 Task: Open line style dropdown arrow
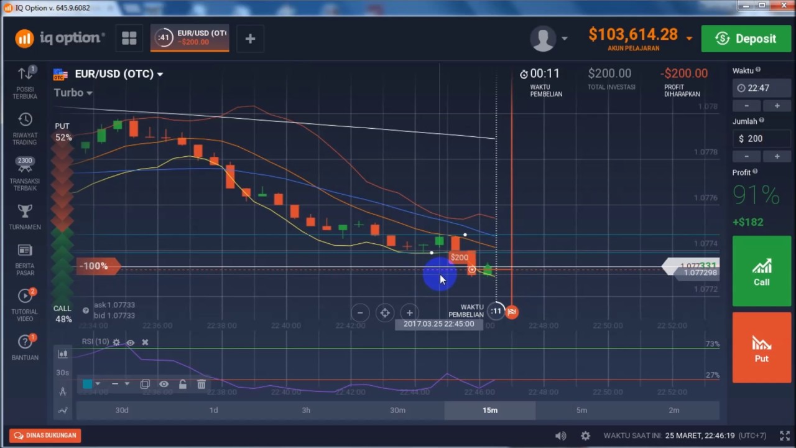[x=127, y=384]
